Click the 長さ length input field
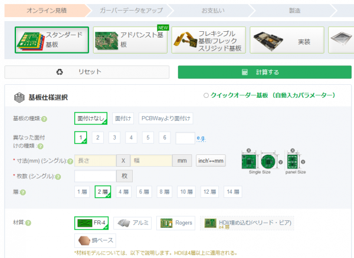 click(94, 161)
